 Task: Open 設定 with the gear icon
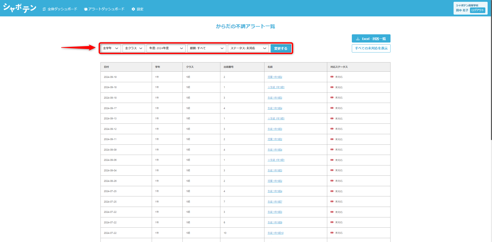pyautogui.click(x=137, y=9)
